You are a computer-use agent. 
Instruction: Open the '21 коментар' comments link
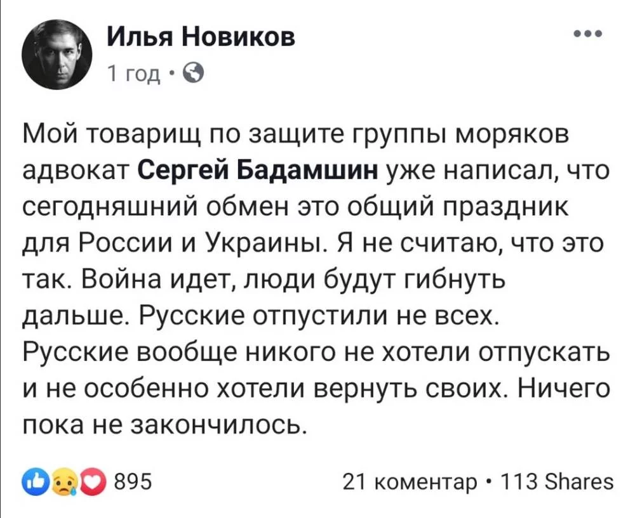point(411,482)
